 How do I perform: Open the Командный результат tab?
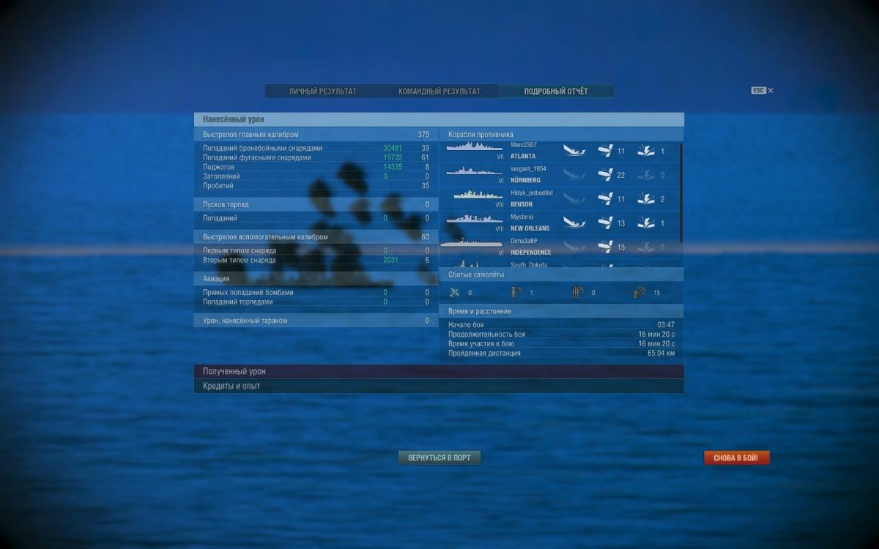439,91
